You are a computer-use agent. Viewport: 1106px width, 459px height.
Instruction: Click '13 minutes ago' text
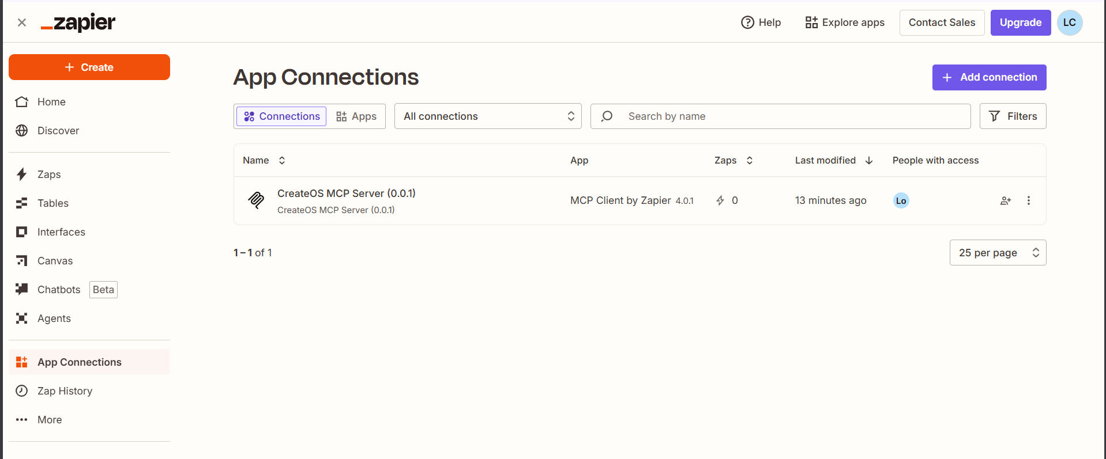[830, 200]
